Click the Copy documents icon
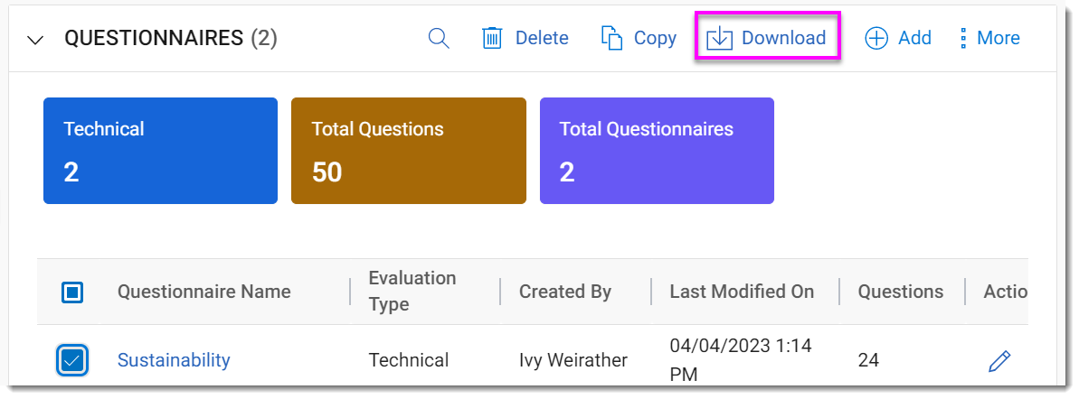1079x399 pixels. tap(612, 38)
